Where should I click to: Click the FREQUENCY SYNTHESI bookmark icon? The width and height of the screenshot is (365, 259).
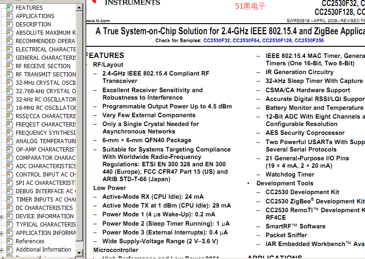point(10,133)
